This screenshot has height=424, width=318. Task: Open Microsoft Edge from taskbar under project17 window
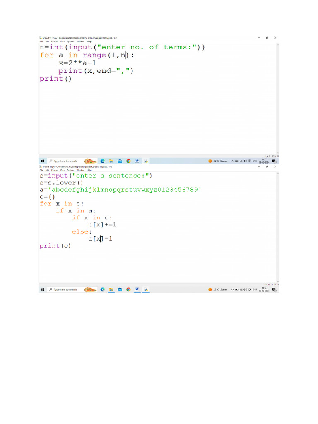click(x=102, y=161)
